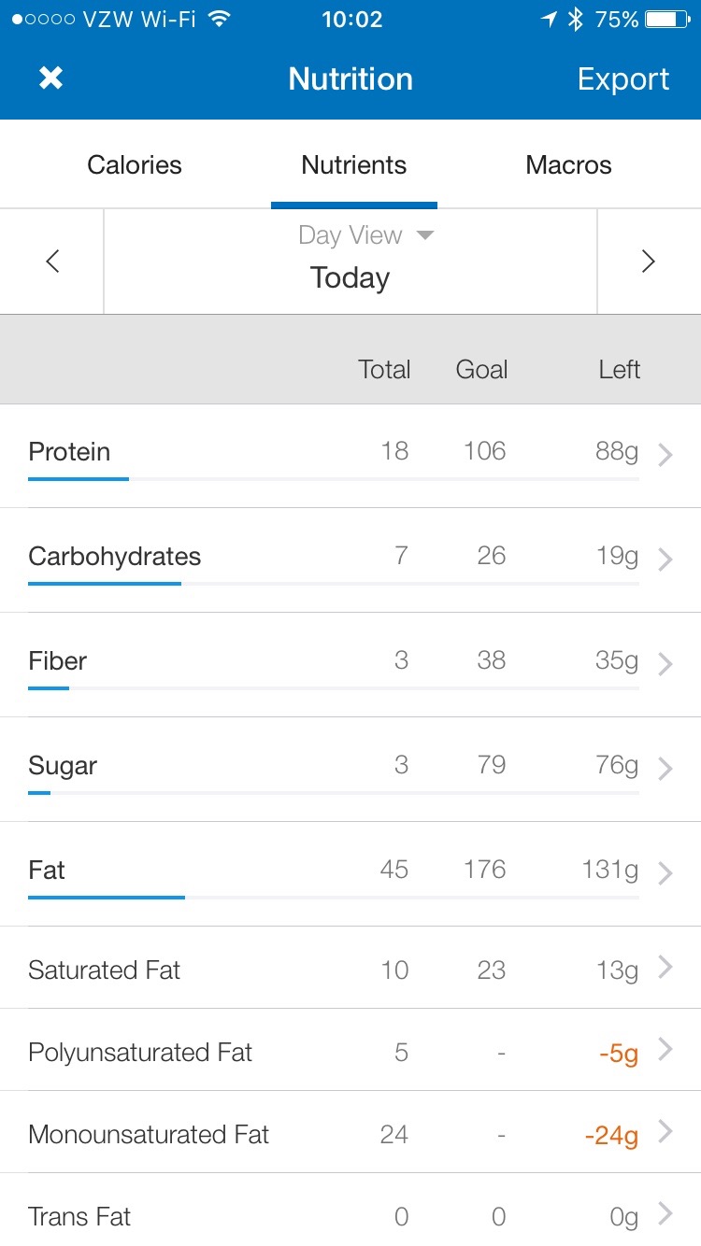Select the Nutrients tab
701x1246 pixels.
353,165
